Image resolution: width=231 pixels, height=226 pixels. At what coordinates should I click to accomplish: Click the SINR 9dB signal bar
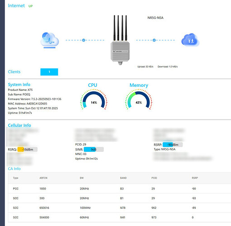[x=94, y=150]
